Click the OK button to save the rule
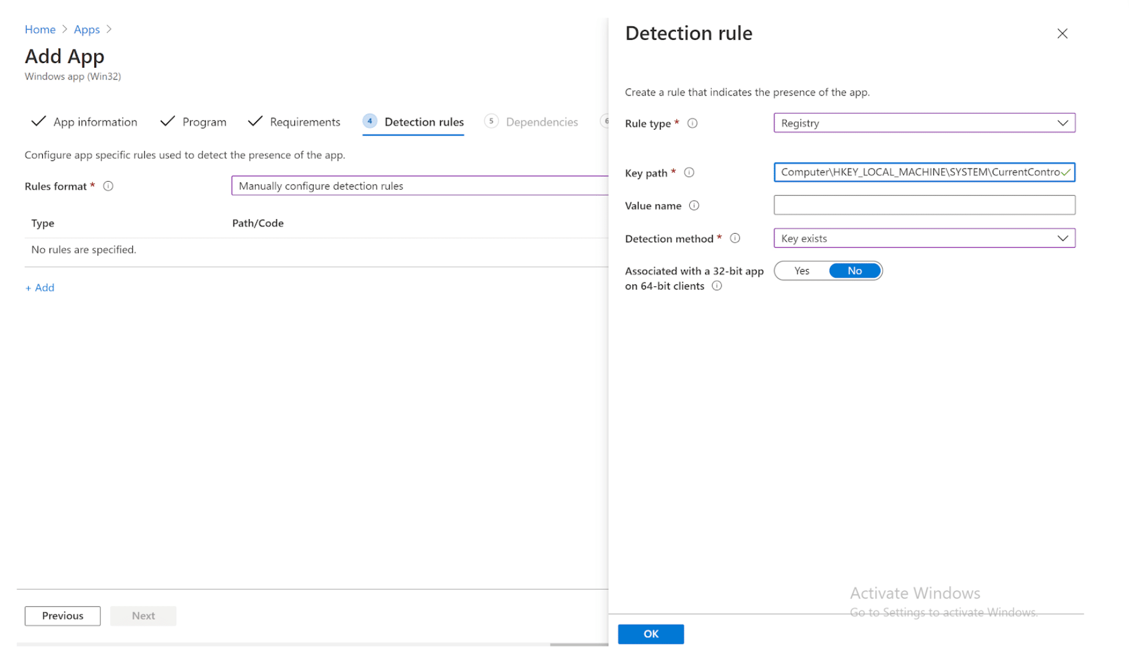The height and width of the screenshot is (649, 1129). tap(650, 634)
